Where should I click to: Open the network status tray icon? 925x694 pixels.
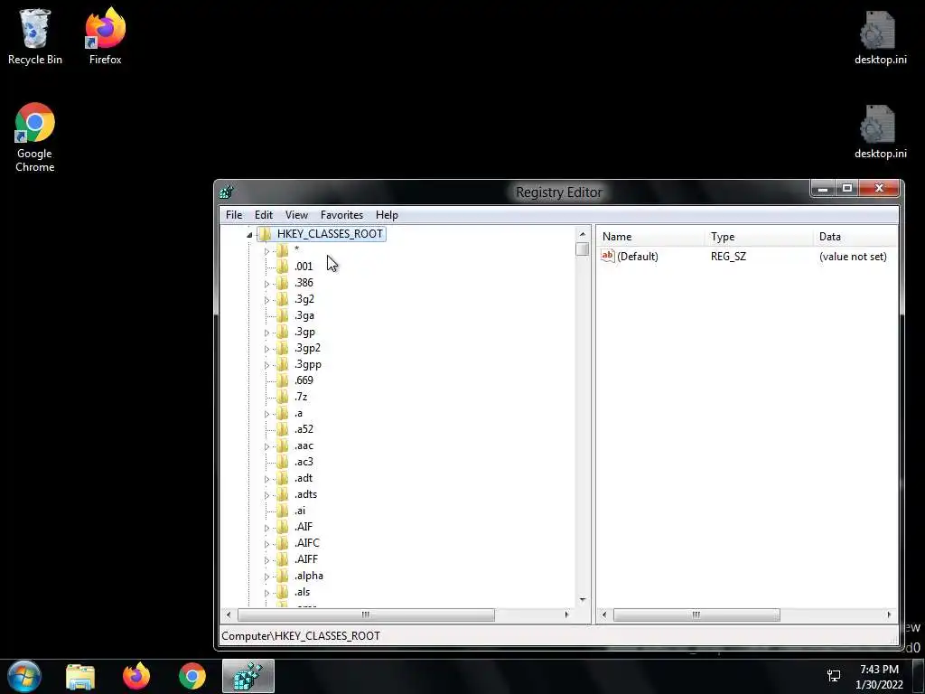point(834,676)
